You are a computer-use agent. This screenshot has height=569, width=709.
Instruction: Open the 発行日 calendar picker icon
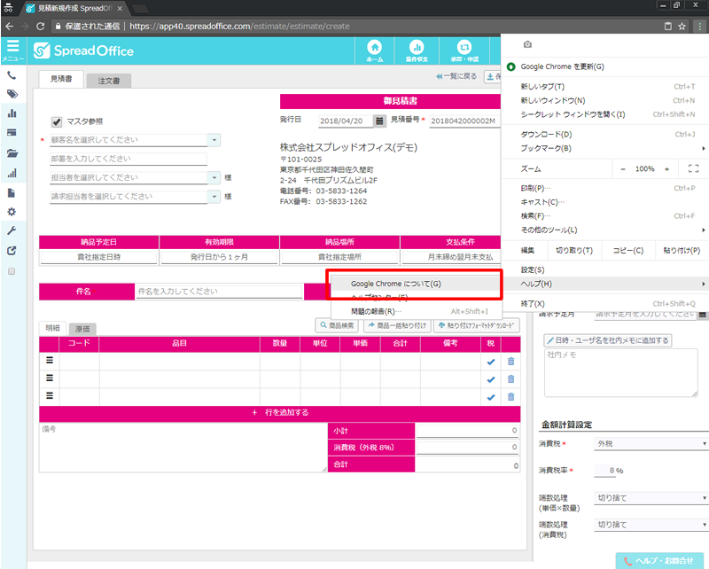pyautogui.click(x=379, y=121)
